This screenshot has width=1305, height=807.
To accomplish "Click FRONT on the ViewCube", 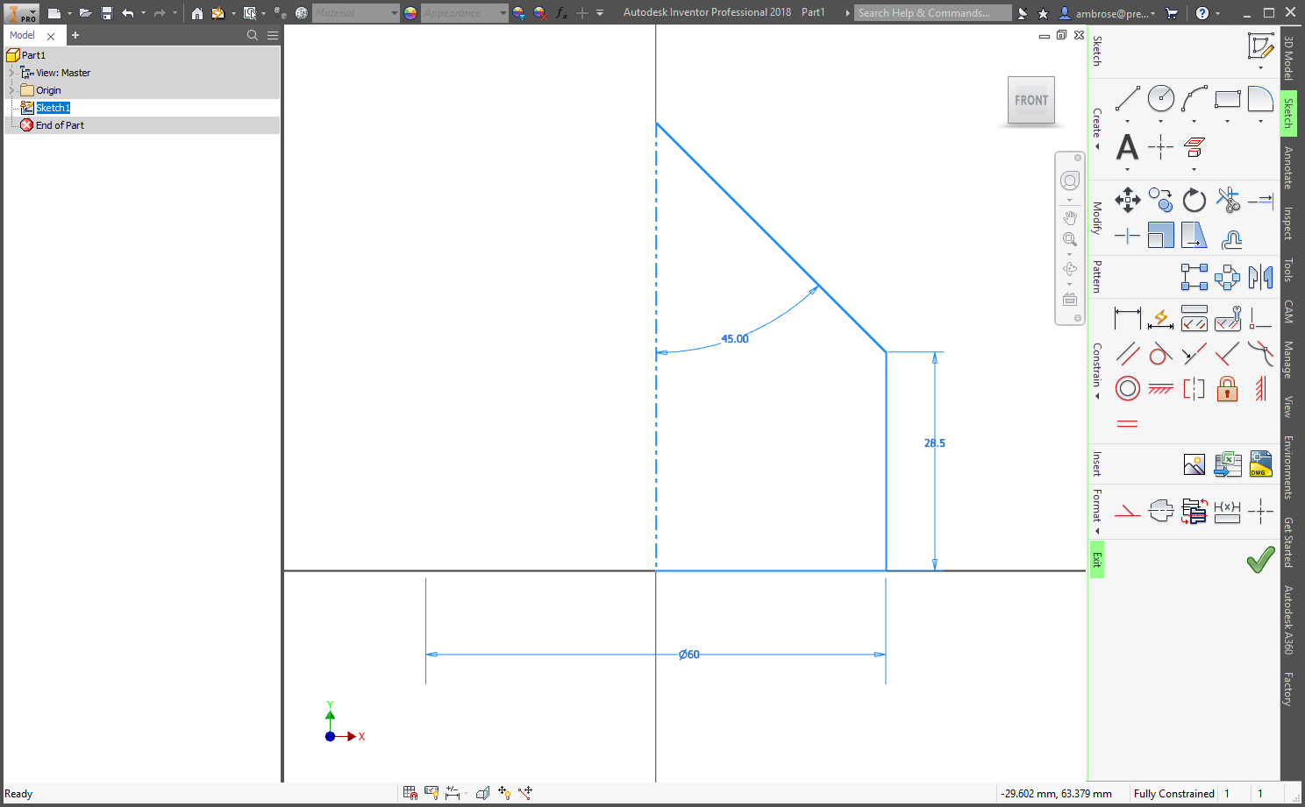I will (1030, 99).
